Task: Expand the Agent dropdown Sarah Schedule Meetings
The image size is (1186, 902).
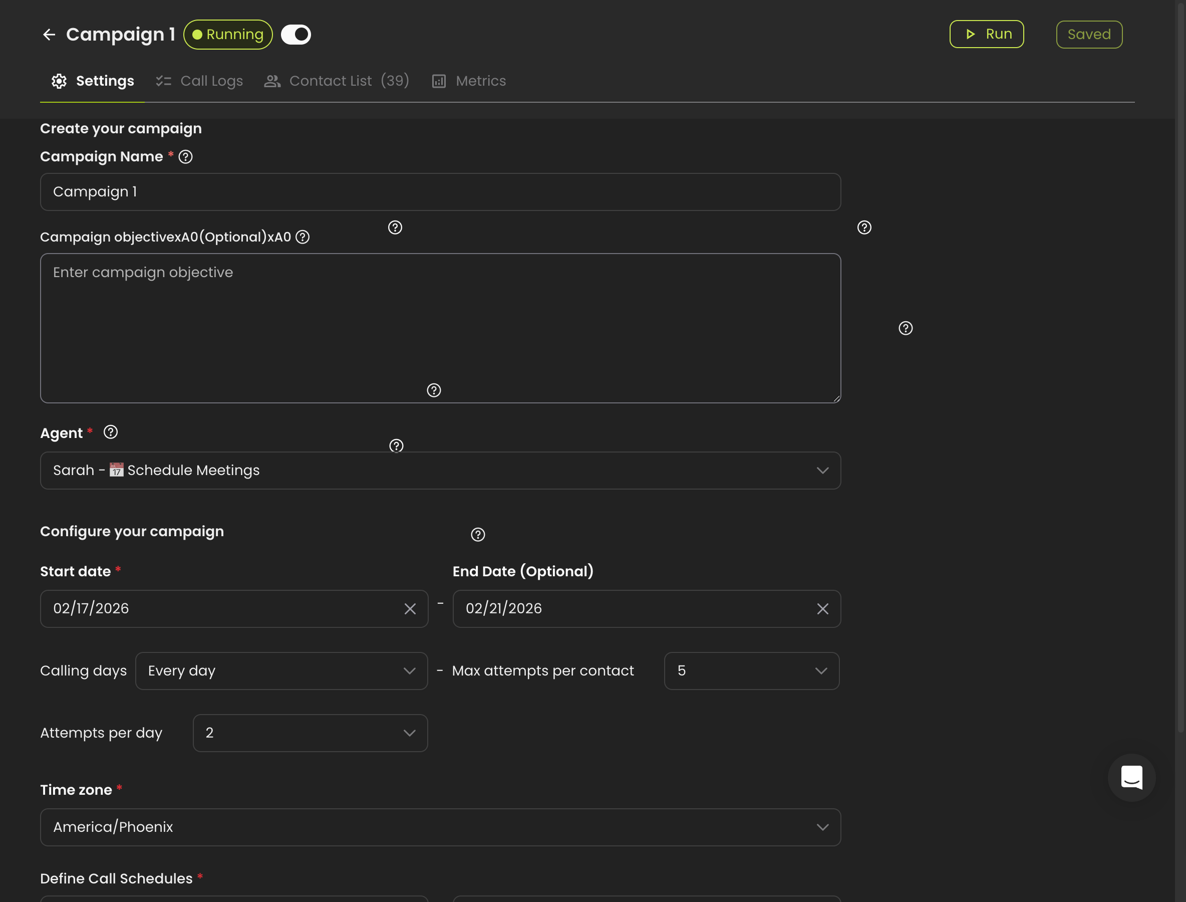Action: (440, 471)
